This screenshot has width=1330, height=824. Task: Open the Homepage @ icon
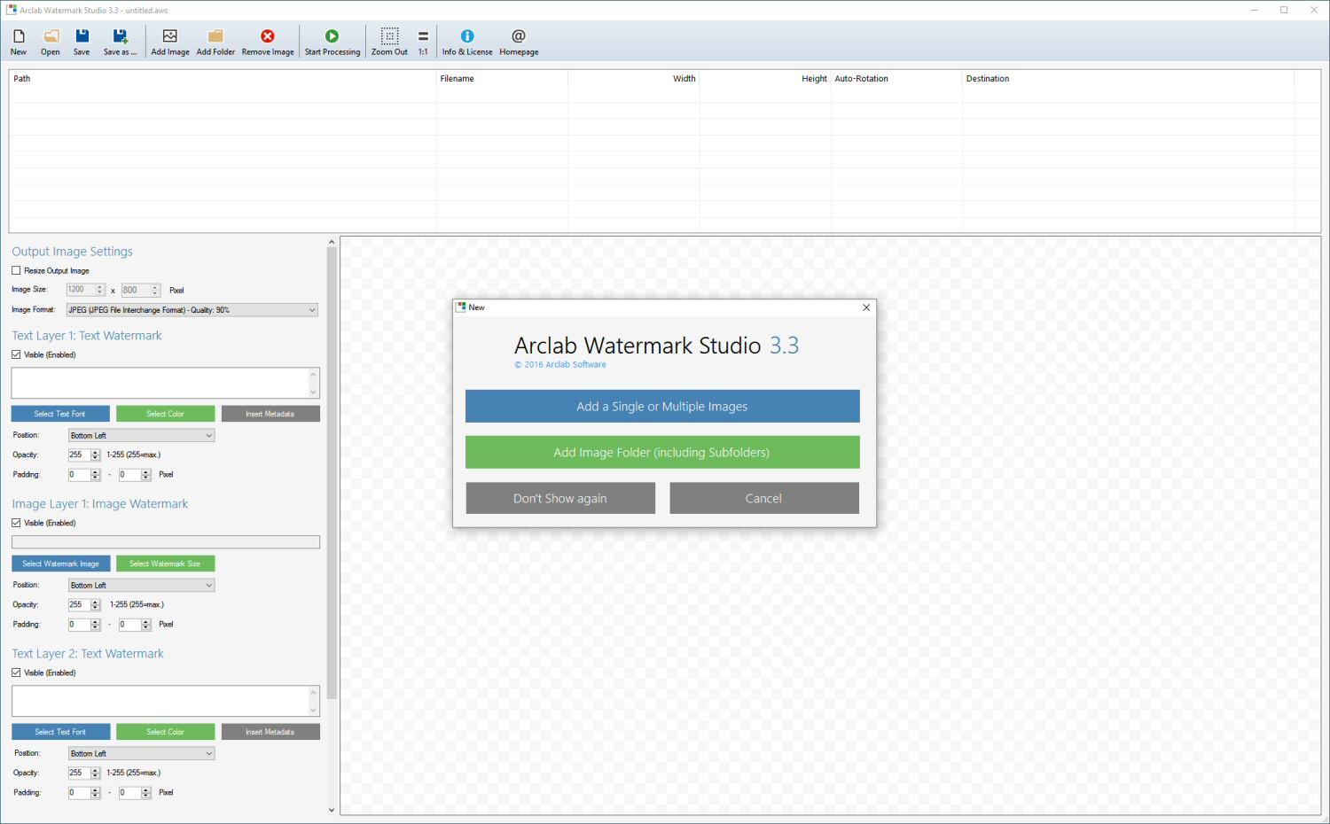pyautogui.click(x=519, y=42)
